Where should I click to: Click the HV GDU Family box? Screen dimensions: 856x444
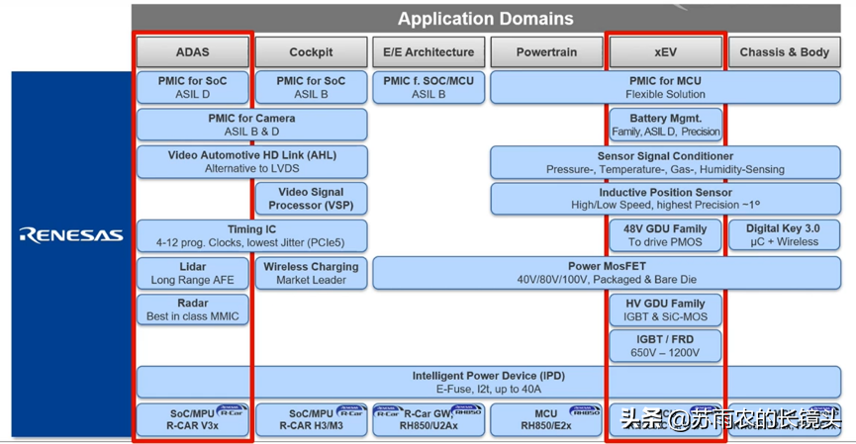click(665, 310)
